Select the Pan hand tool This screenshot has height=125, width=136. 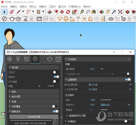[108, 12]
